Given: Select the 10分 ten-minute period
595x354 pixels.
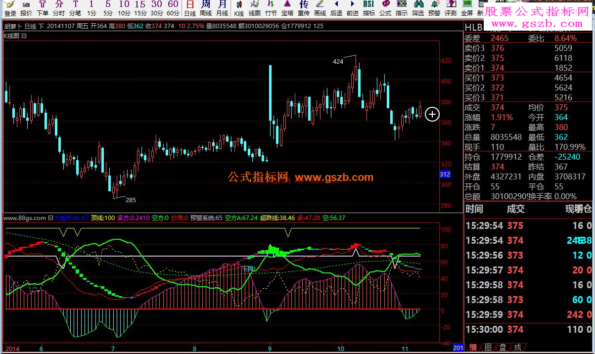Looking at the screenshot, I should (x=124, y=8).
